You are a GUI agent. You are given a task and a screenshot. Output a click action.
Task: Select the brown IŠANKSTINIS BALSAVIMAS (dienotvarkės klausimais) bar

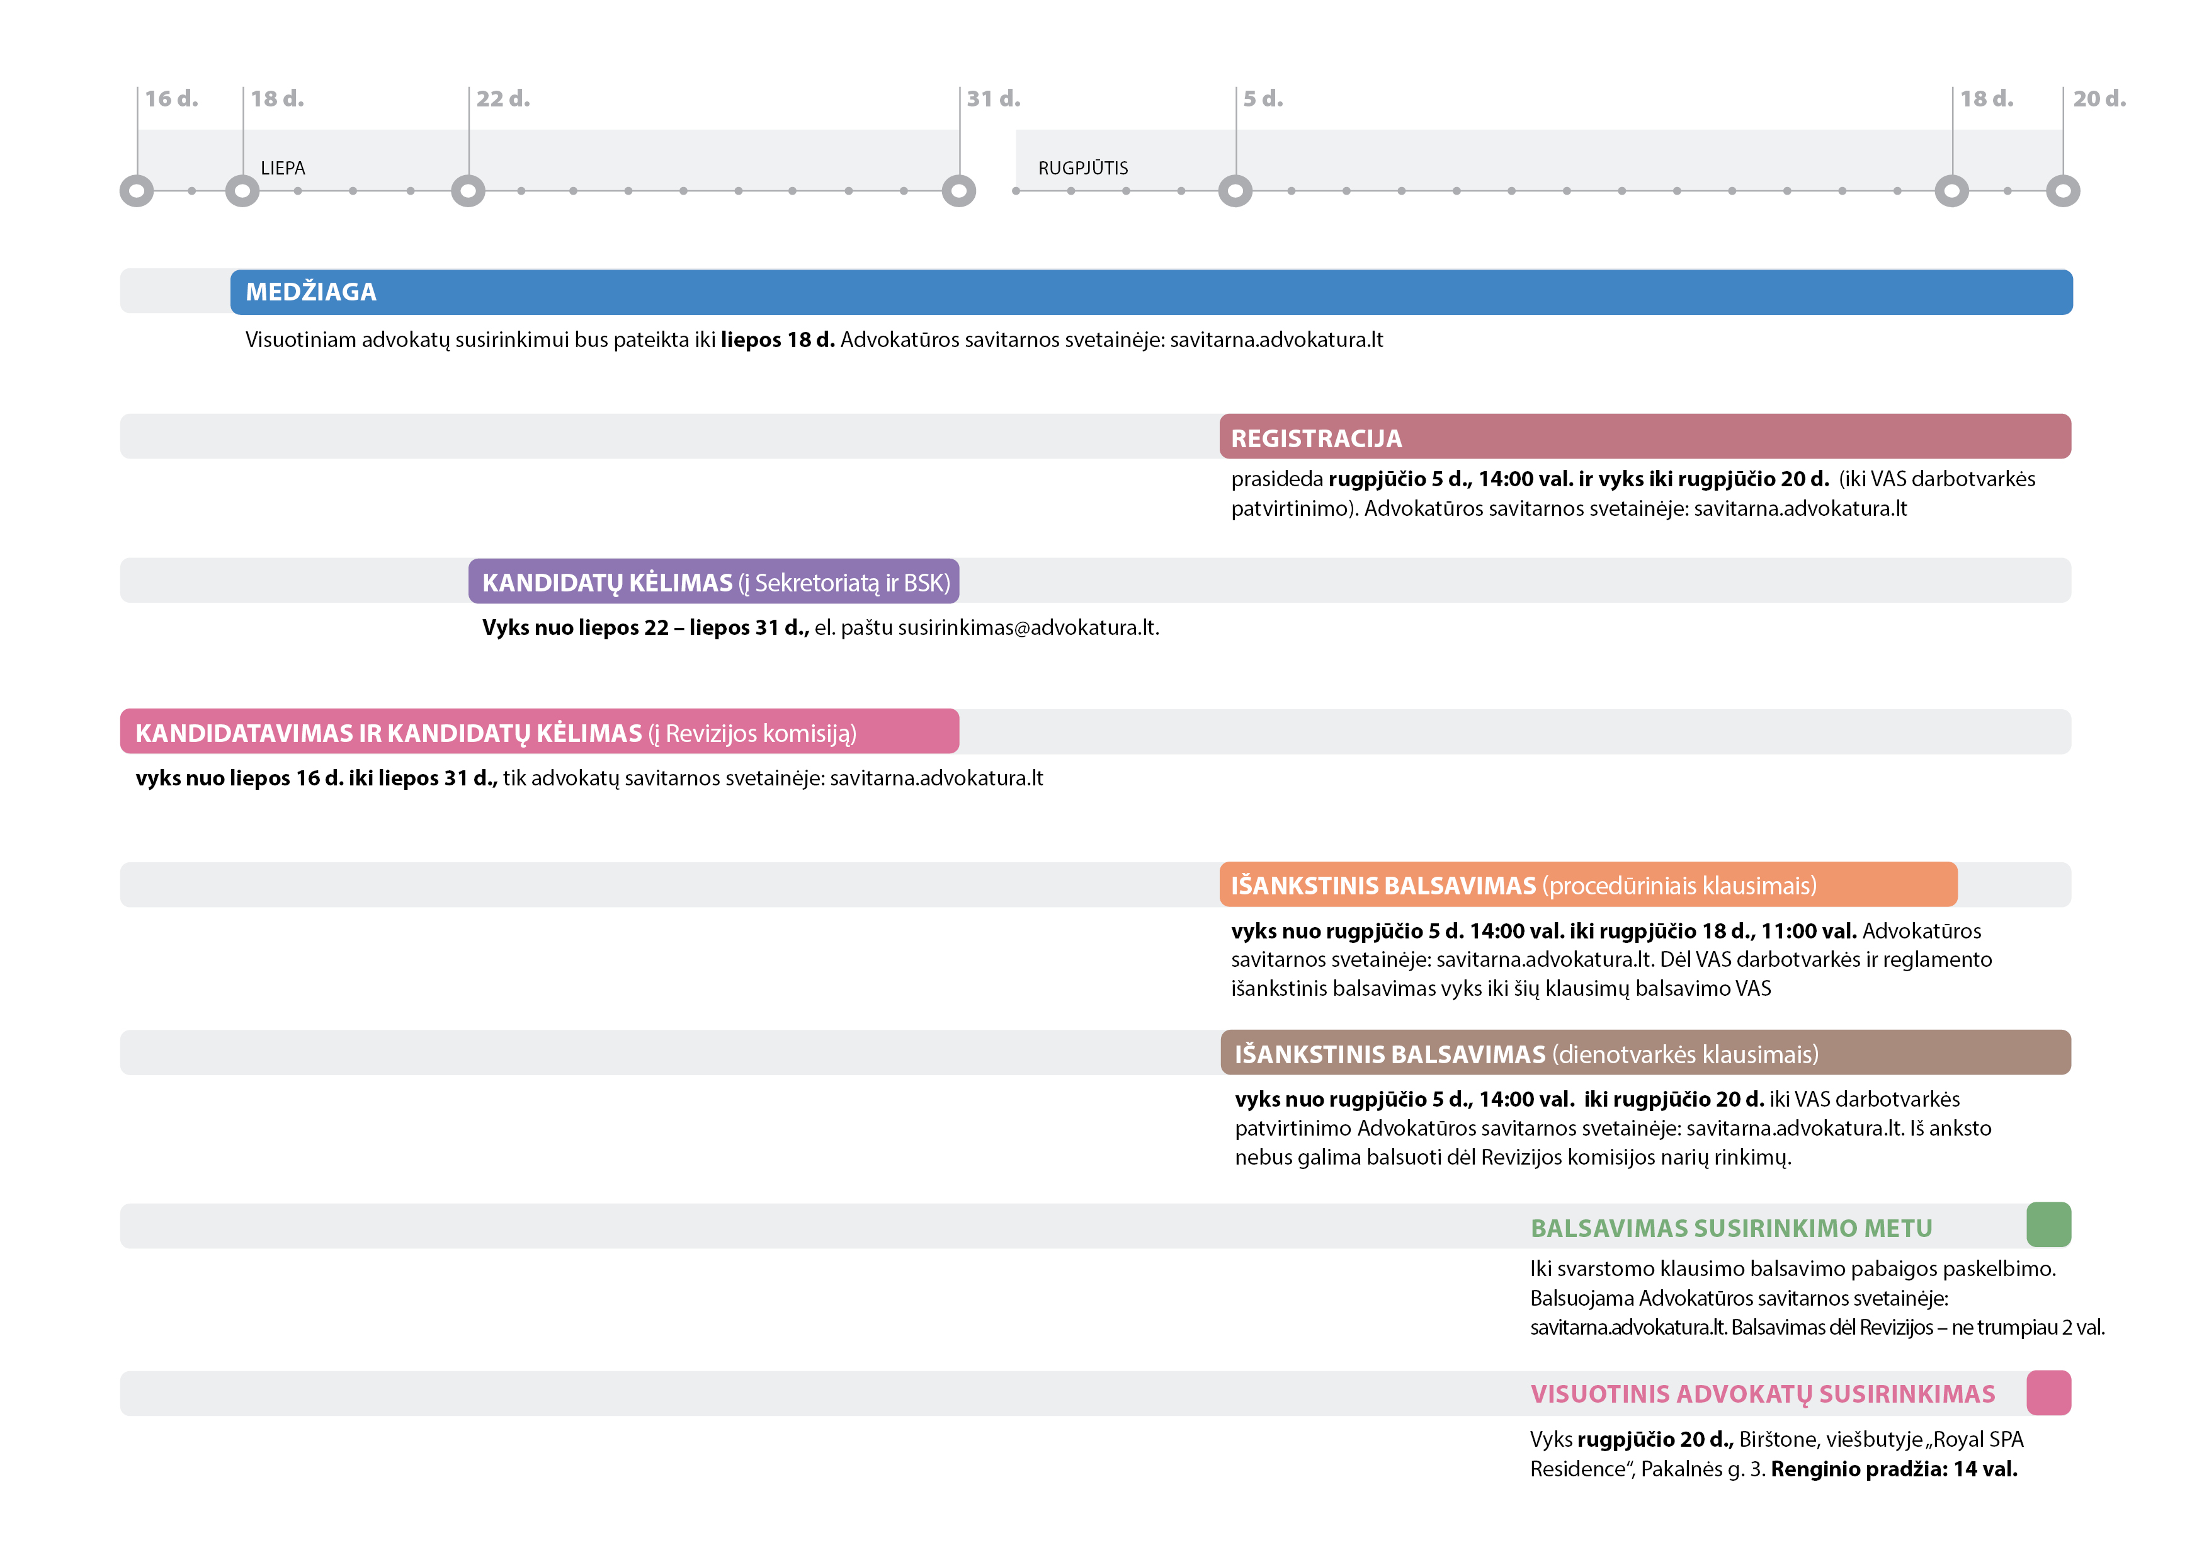[1646, 1053]
